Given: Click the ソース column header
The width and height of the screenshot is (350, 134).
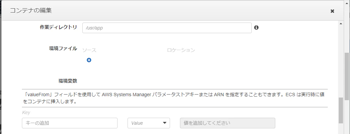Looking at the screenshot, I should pos(89,50).
